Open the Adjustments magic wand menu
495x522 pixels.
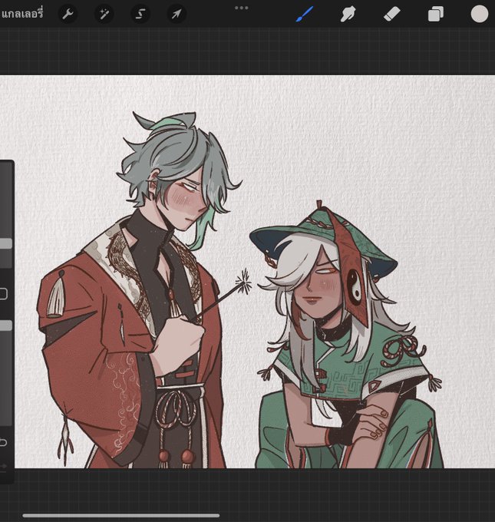tap(104, 15)
